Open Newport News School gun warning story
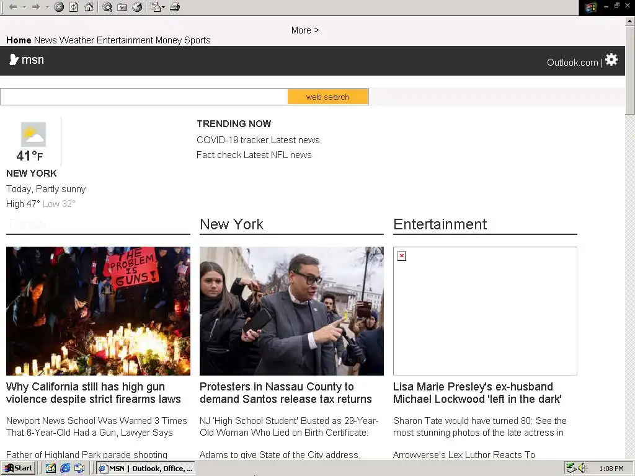The height and width of the screenshot is (476, 635). pyautogui.click(x=96, y=426)
